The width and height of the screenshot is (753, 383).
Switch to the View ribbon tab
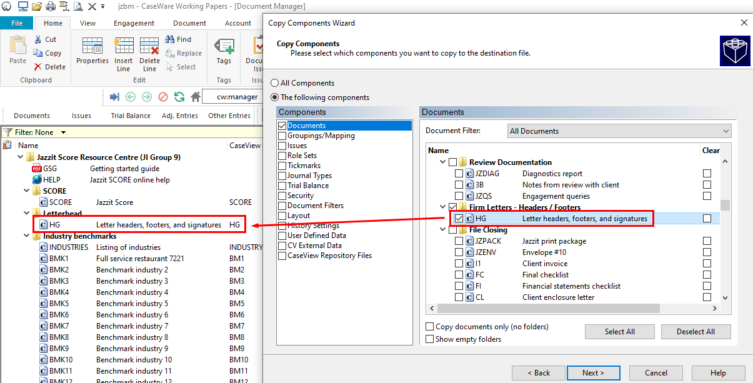87,23
